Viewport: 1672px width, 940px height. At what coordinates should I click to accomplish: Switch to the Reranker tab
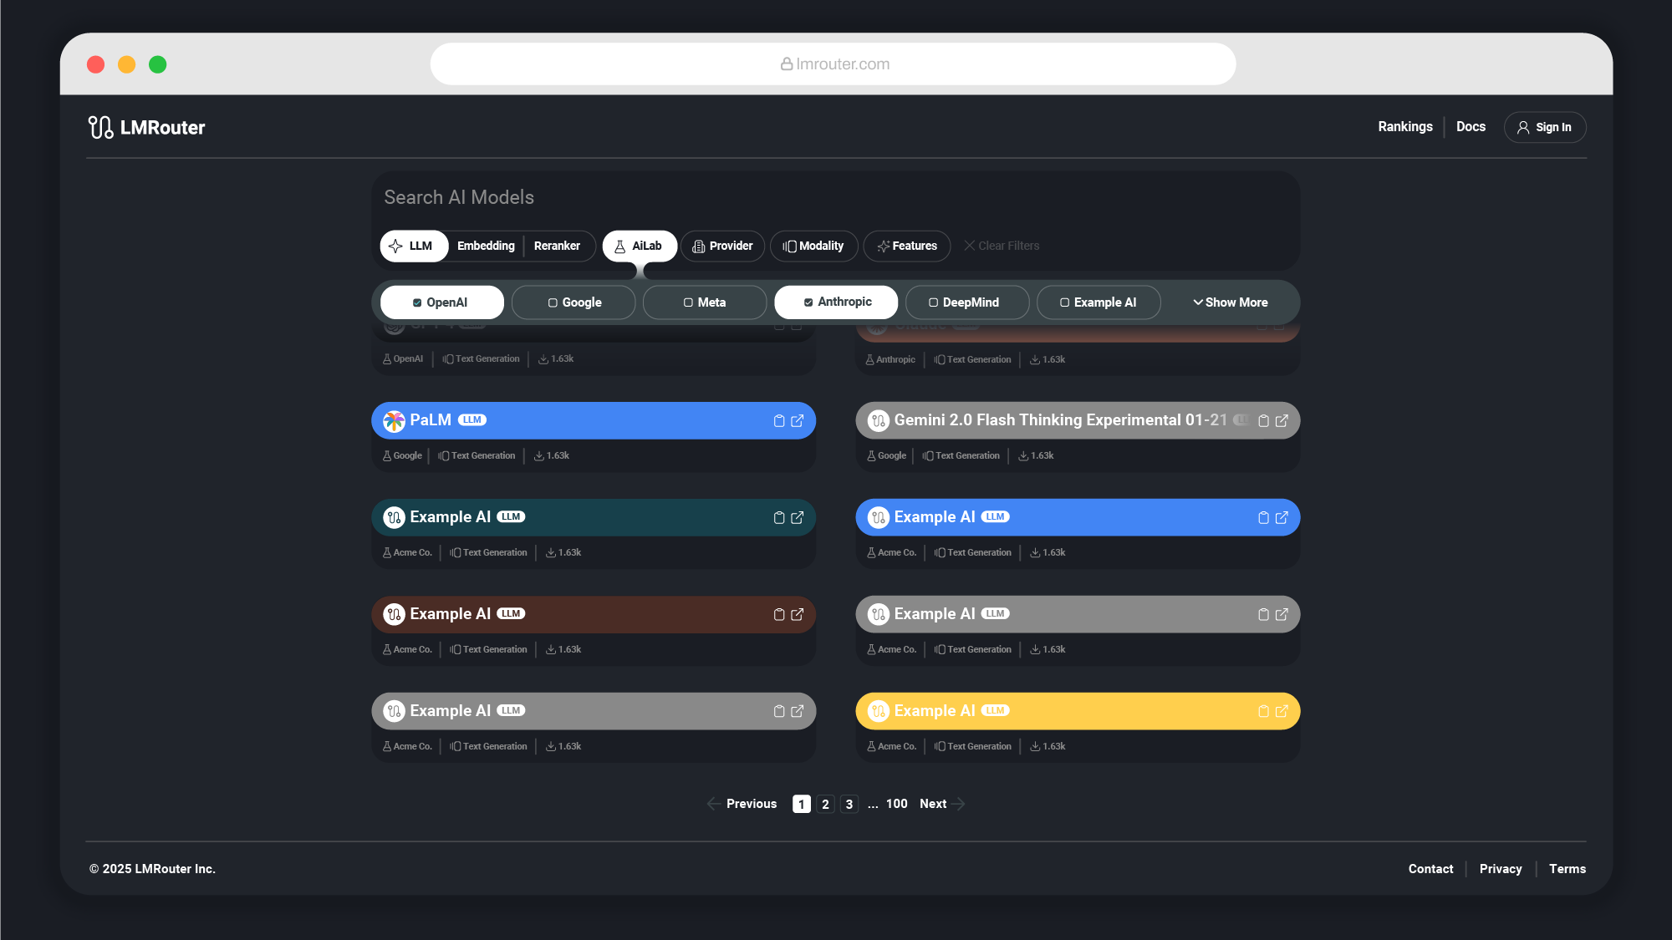(557, 246)
